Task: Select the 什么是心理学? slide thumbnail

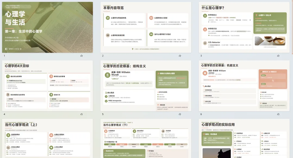Action: point(244,27)
